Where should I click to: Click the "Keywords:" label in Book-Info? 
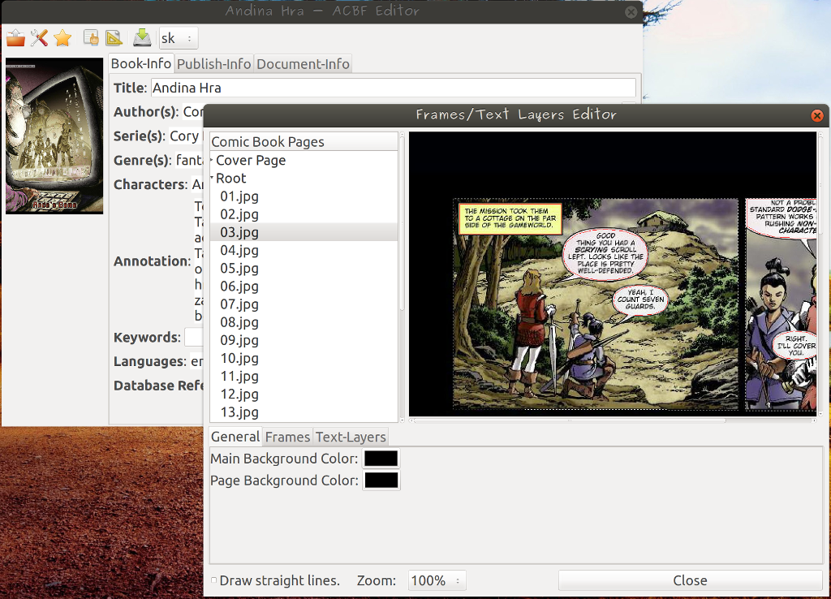(x=147, y=338)
